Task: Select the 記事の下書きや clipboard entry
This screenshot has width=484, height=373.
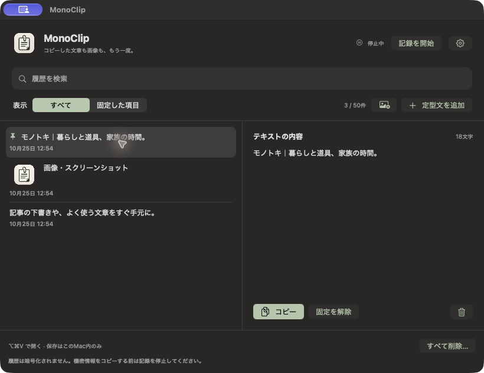Action: (121, 218)
